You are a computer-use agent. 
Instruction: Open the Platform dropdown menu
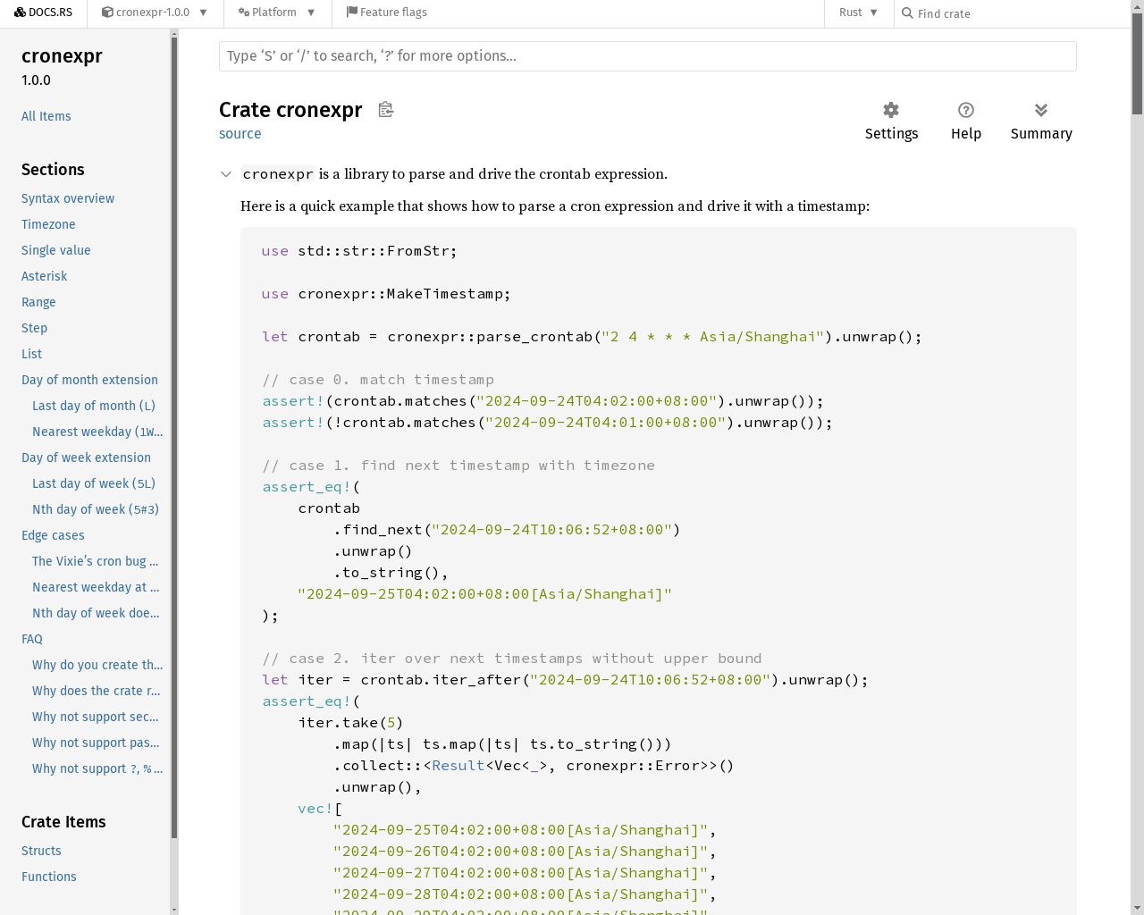[276, 13]
